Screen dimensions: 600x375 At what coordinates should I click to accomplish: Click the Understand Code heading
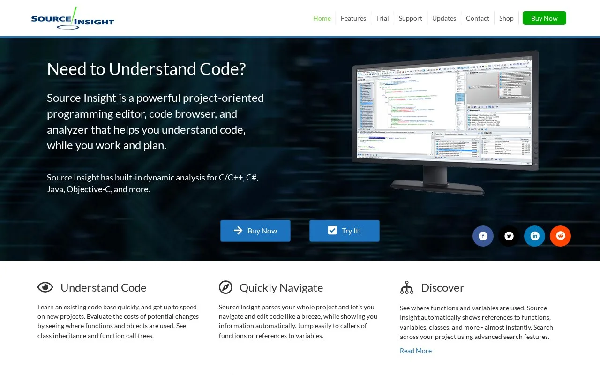(x=104, y=287)
